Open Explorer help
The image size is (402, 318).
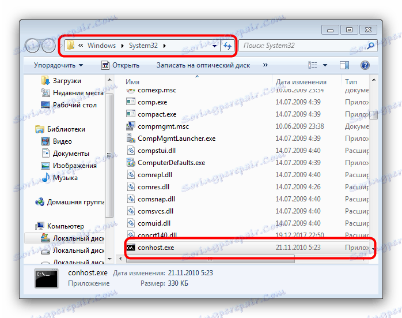point(365,65)
